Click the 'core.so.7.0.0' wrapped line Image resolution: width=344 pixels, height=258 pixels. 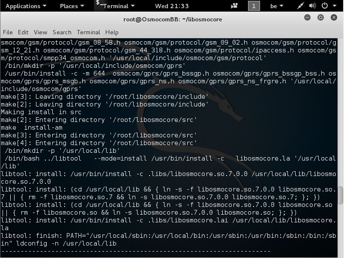tap(26, 182)
